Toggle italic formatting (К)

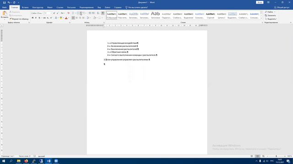click(x=36, y=18)
